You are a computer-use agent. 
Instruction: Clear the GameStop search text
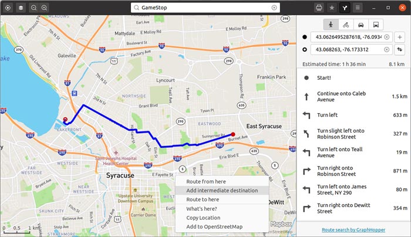pos(274,8)
